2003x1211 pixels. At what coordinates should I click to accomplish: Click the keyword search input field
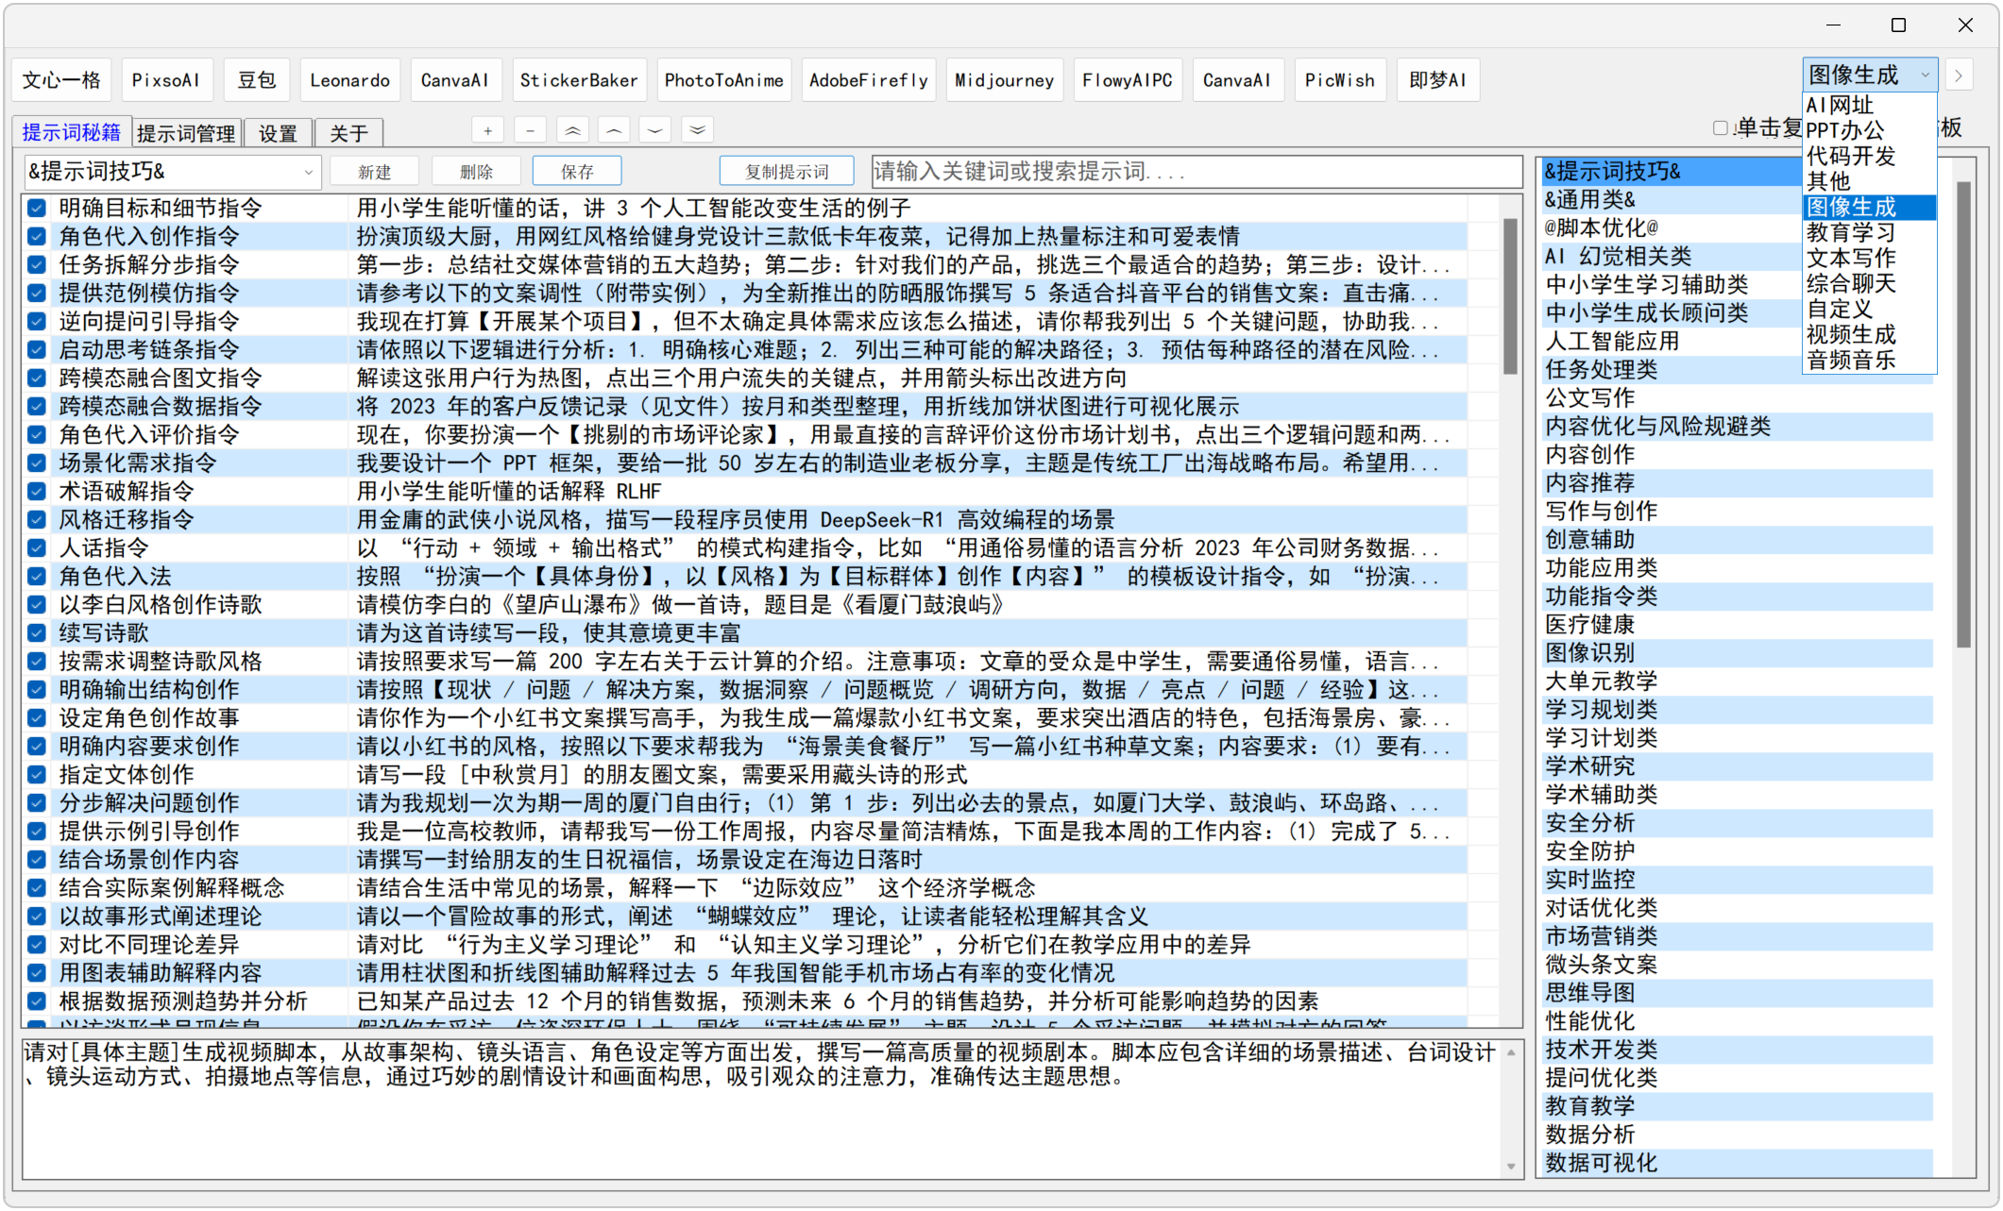click(x=1196, y=172)
